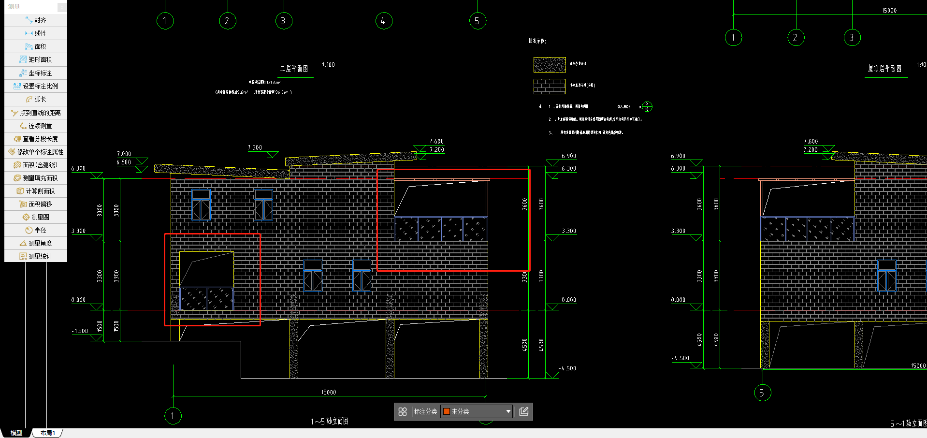The image size is (927, 438).
Task: Select the 7.000 elevation label
Action: click(x=124, y=154)
